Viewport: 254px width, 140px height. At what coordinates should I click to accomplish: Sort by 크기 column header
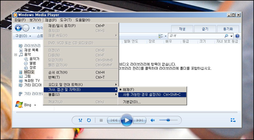[x=202, y=41]
